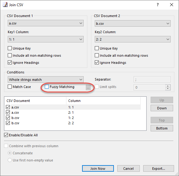Open the help question mark button

coord(158,5)
